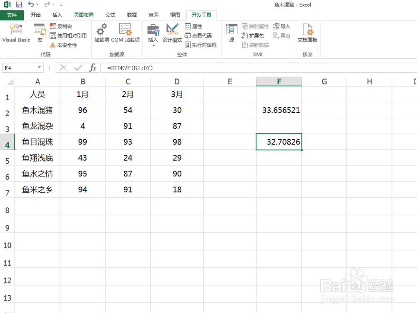The width and height of the screenshot is (417, 313).
Task: Switch to the Home (开始) tab
Action: click(35, 15)
